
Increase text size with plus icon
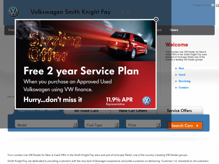(217, 5)
